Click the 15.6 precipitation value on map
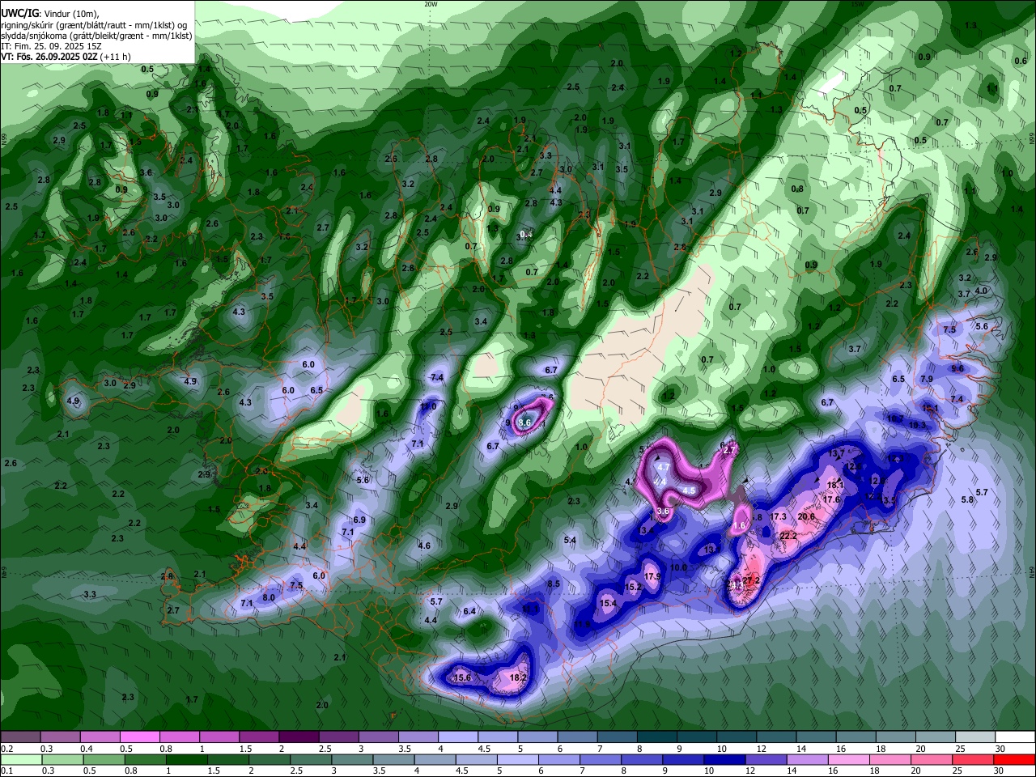The height and width of the screenshot is (777, 1036). (x=462, y=677)
